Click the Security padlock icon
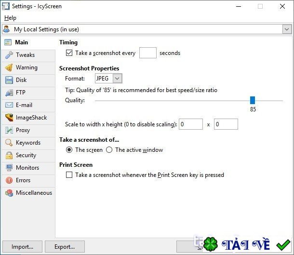The width and height of the screenshot is (294, 255). 9,155
